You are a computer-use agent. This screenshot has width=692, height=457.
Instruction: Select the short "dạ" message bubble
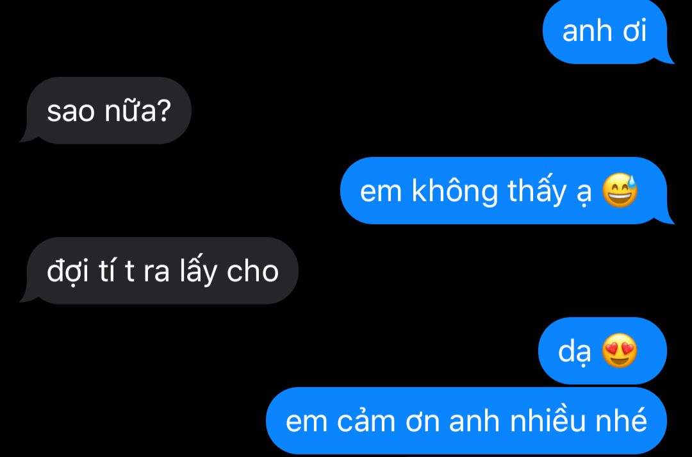click(x=602, y=351)
